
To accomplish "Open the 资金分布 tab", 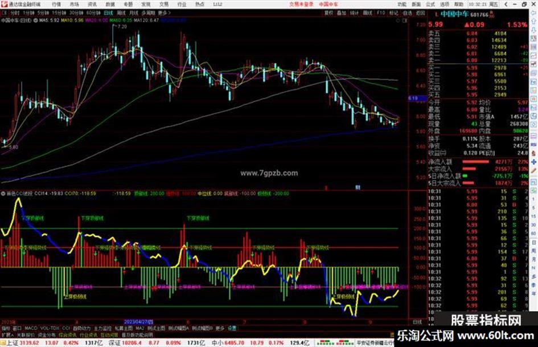I will pos(47,335).
